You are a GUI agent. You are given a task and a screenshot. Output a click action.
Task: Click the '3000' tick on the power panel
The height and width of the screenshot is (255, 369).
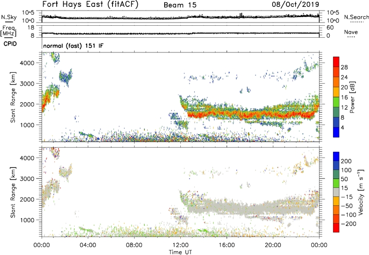(27, 84)
